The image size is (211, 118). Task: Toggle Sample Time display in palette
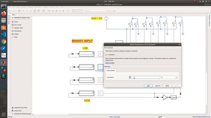click(x=17, y=28)
